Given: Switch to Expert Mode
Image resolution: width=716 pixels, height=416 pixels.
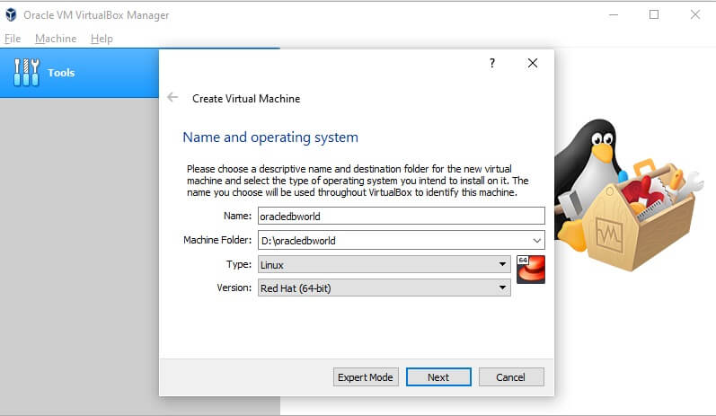Looking at the screenshot, I should [x=366, y=377].
